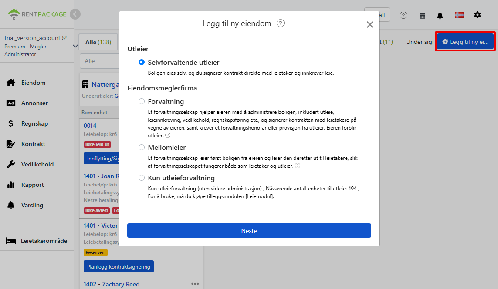This screenshot has width=498, height=289.
Task: Click the Varsling bell icon in sidebar
Action: [11, 205]
